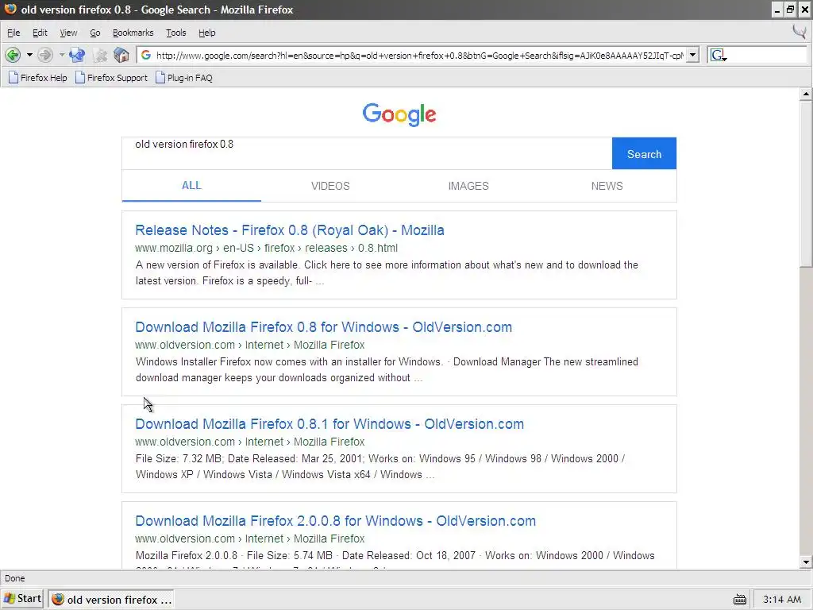Click the search engine G icon in search box
The image size is (813, 610).
tap(718, 55)
